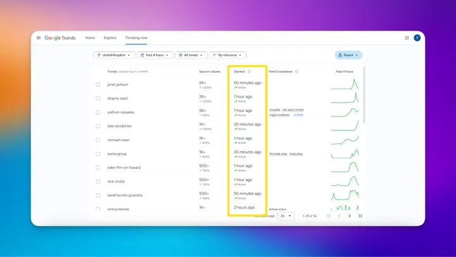Open the pathum nissanka trend
This screenshot has height=257, width=456.
(121, 112)
